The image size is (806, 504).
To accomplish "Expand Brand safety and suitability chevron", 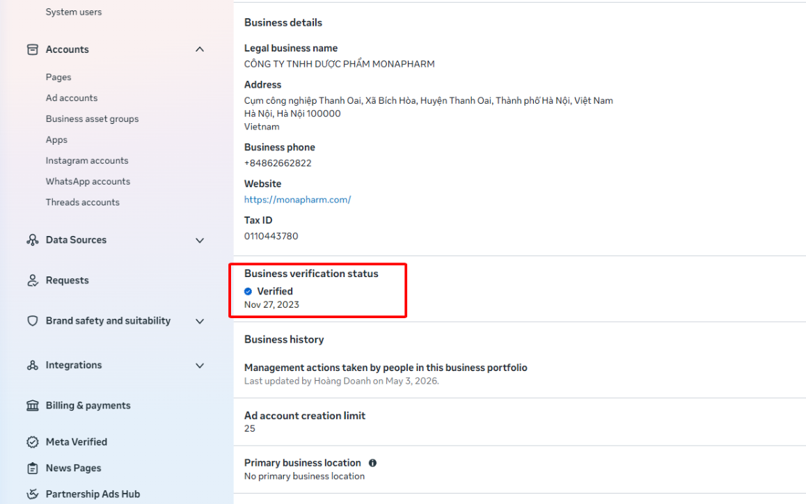I will [x=200, y=321].
